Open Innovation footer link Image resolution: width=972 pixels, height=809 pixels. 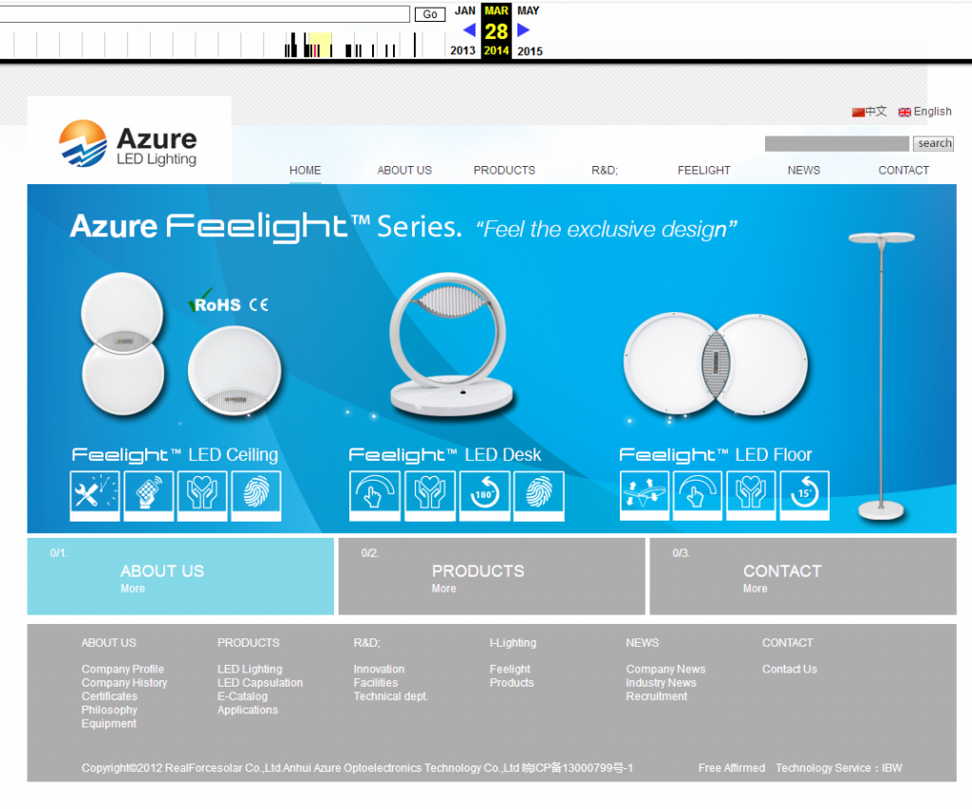(380, 669)
